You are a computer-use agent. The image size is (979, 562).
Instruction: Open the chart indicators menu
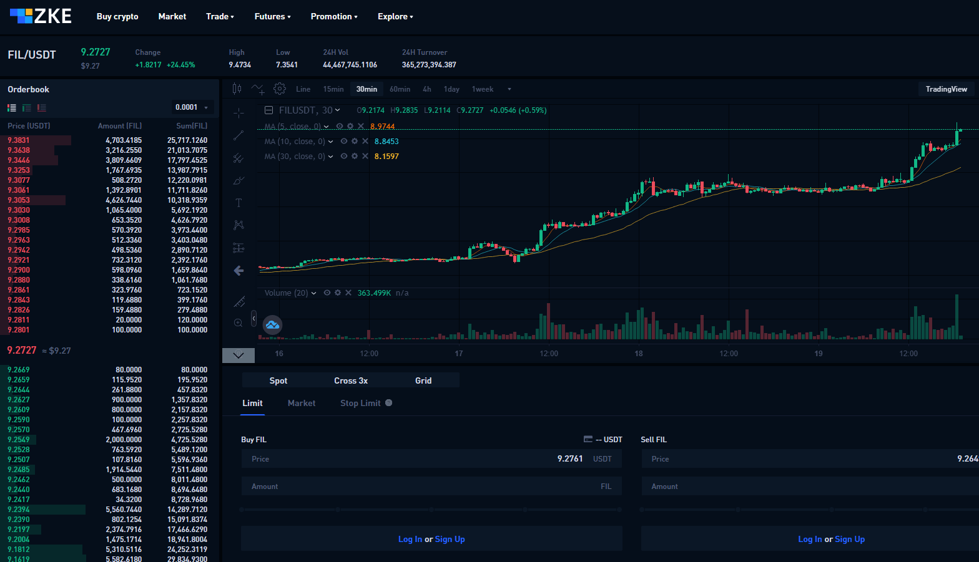(x=258, y=89)
